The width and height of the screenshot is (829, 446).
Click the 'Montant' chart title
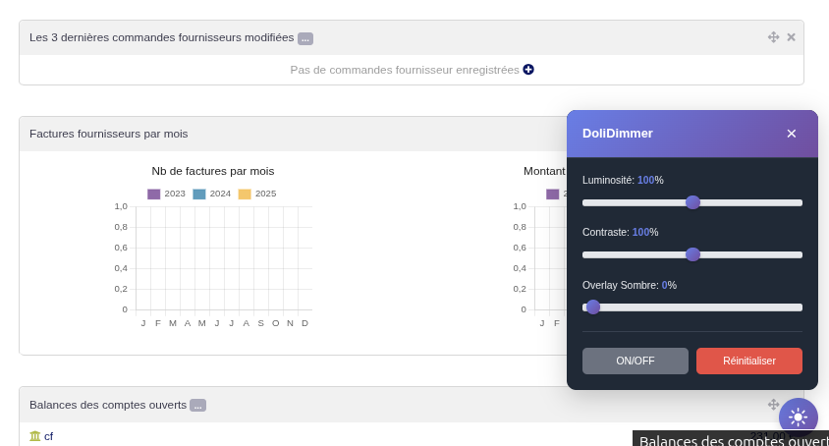(x=544, y=171)
